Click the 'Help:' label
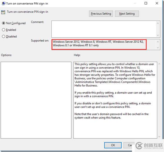This screenshot has height=152, width=164. (77, 55)
